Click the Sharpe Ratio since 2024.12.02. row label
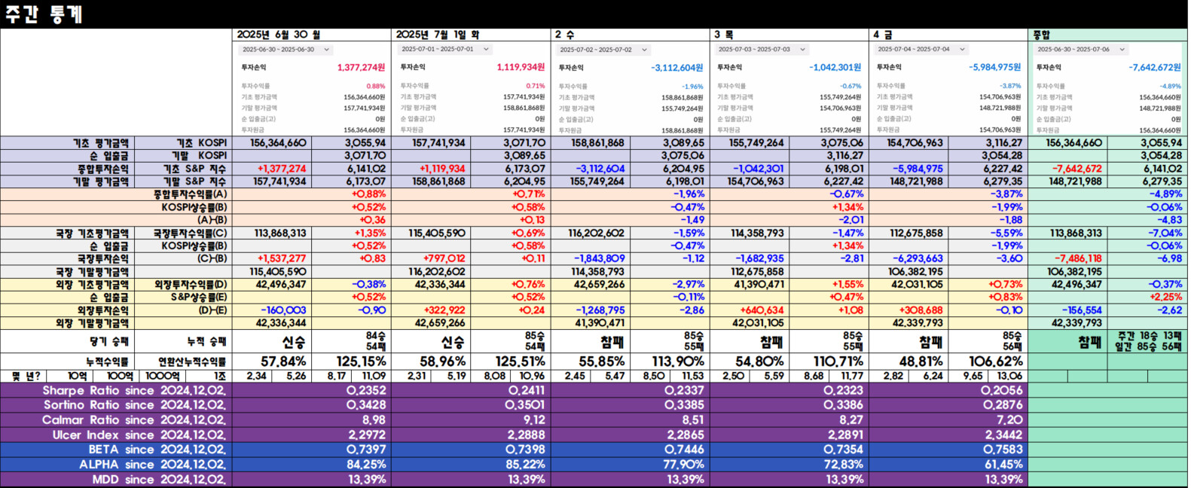Screen dimensions: 1191x488 coord(134,391)
